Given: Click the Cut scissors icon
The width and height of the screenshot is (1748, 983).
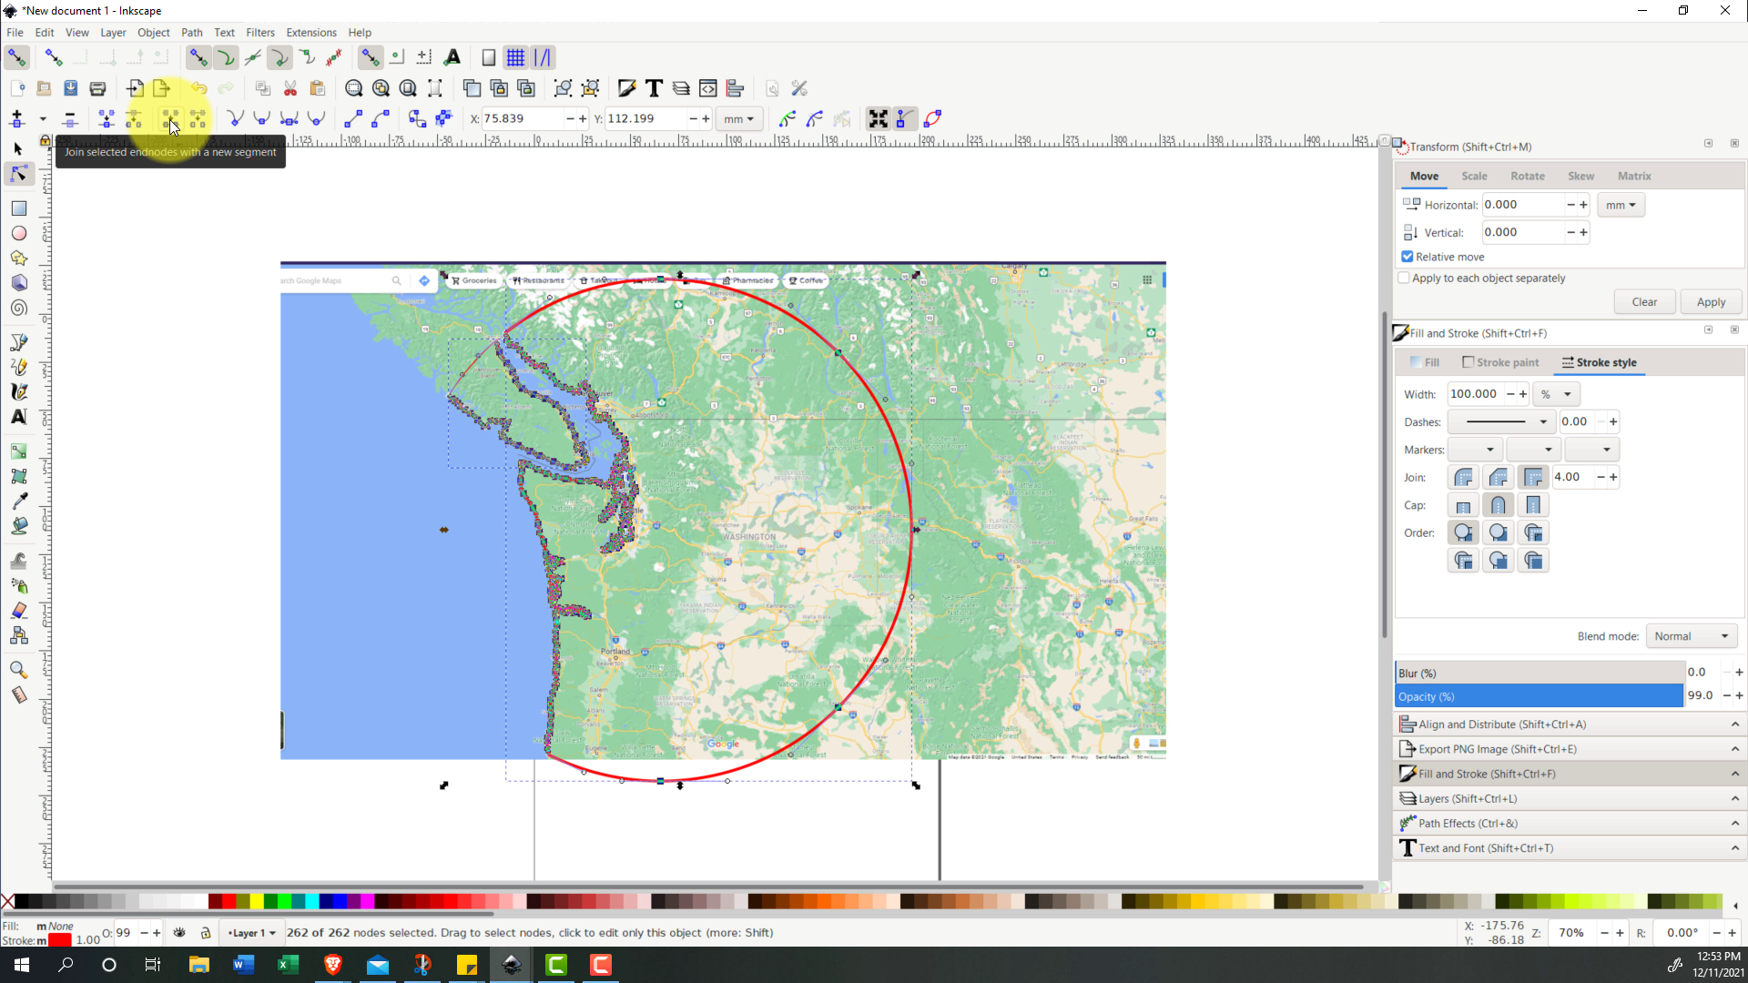Looking at the screenshot, I should [x=290, y=88].
